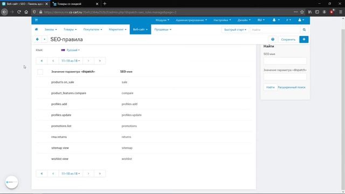Open the Русский language selector

tap(71, 50)
